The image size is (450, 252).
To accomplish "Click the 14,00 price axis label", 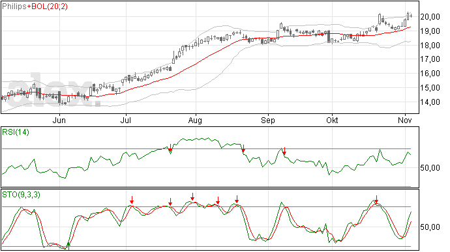I will point(430,102).
